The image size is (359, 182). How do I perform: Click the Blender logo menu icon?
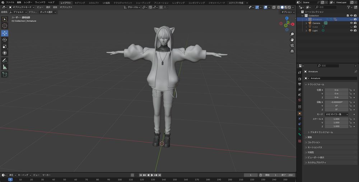click(x=3, y=2)
